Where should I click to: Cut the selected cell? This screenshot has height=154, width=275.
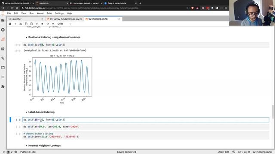coord(21,24)
